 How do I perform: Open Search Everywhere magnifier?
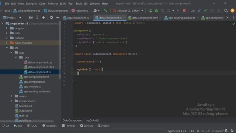pyautogui.click(x=226, y=11)
